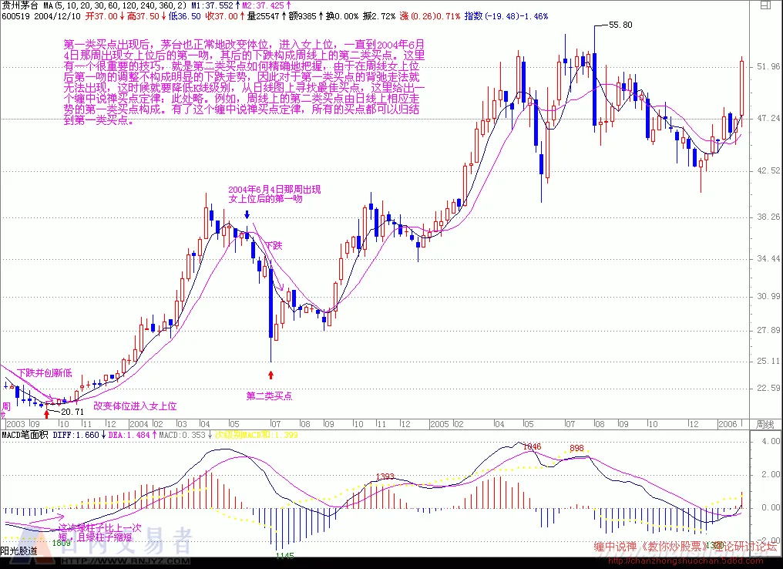Click 42.52 on the price axis
This screenshot has height=569, width=783.
(x=768, y=170)
